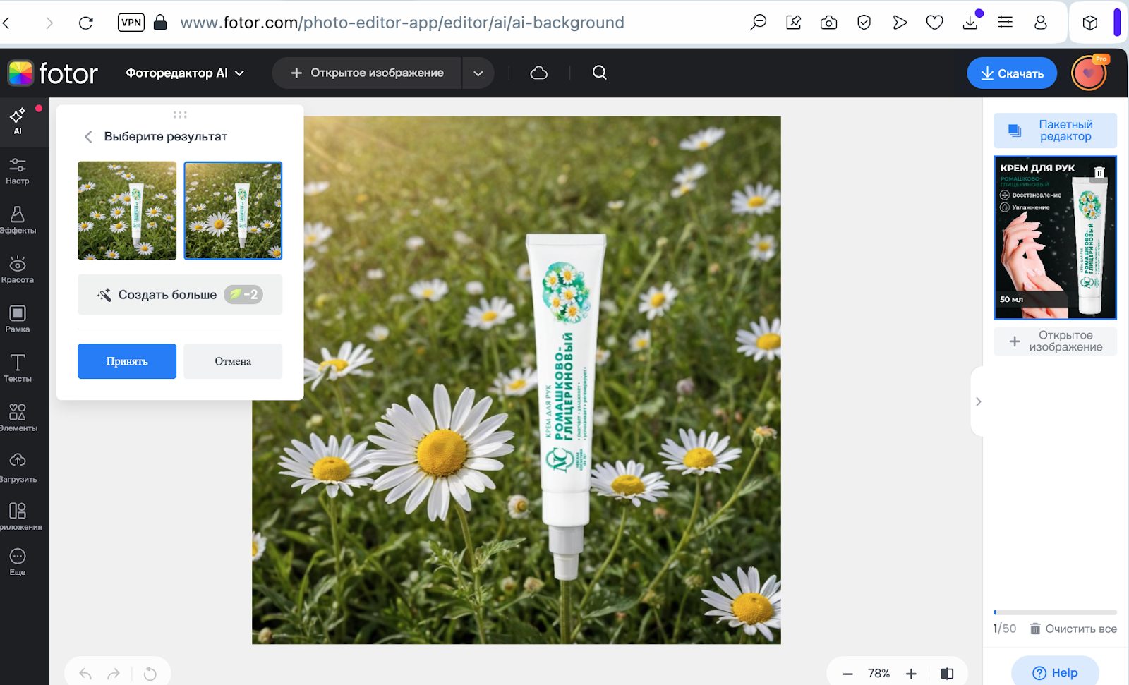The image size is (1129, 685).
Task: Open dropdown arrow next to Открытое изображение
Action: point(478,73)
